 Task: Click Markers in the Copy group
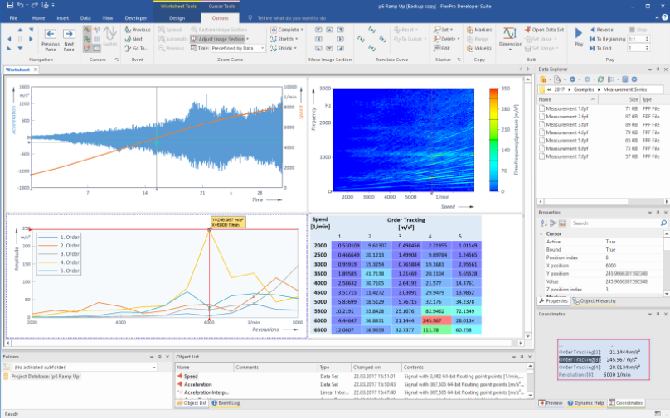coord(482,29)
